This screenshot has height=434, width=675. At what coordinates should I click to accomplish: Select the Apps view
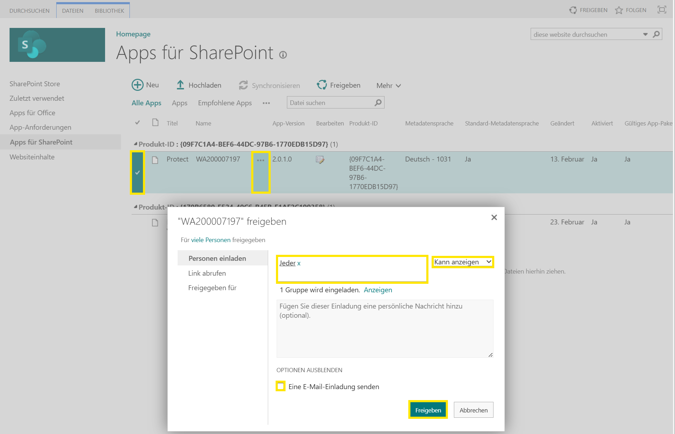(180, 103)
